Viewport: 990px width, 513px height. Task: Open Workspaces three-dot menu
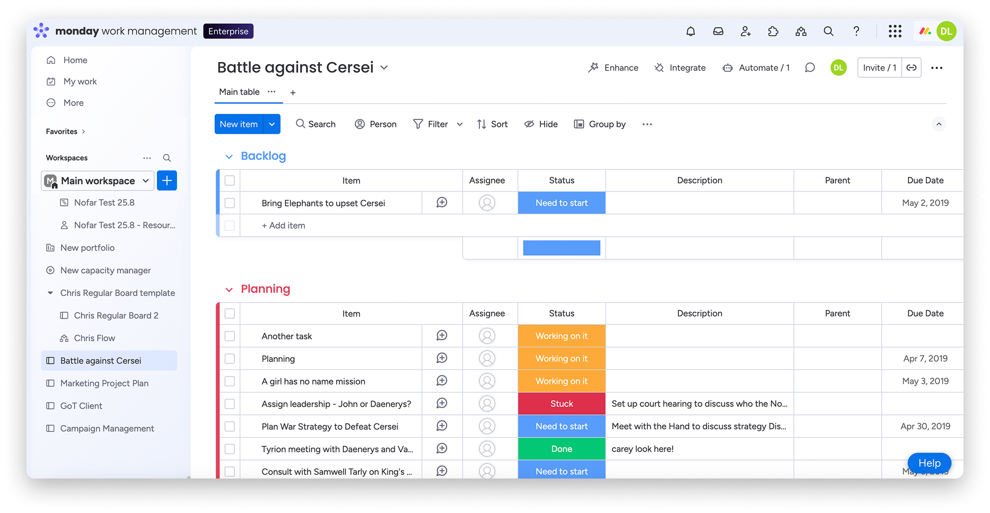pos(147,158)
